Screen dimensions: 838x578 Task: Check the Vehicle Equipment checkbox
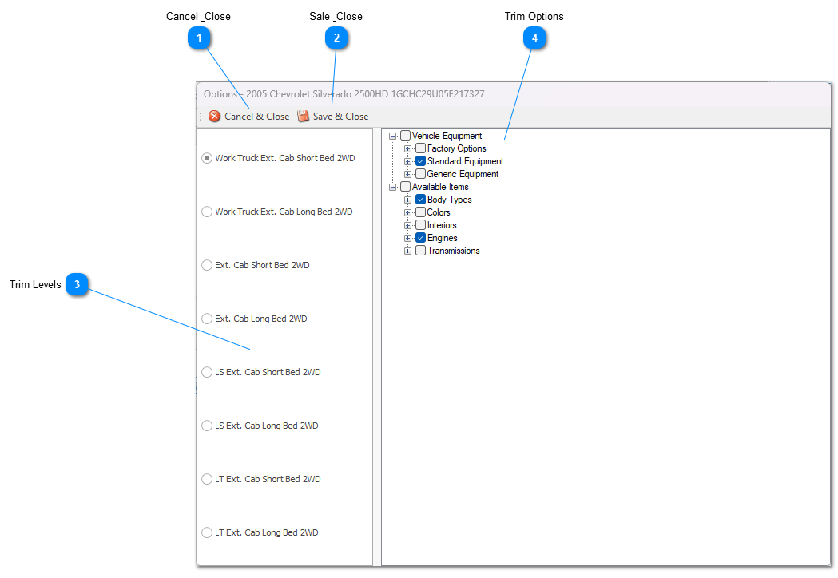406,136
